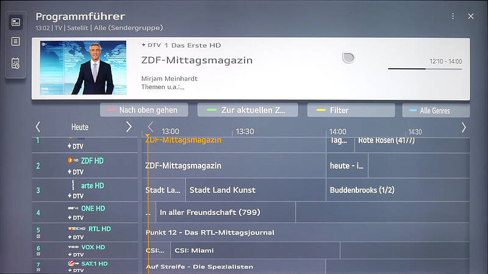The image size is (488, 274).
Task: Open the program guide view in sidebar
Action: pos(16,23)
